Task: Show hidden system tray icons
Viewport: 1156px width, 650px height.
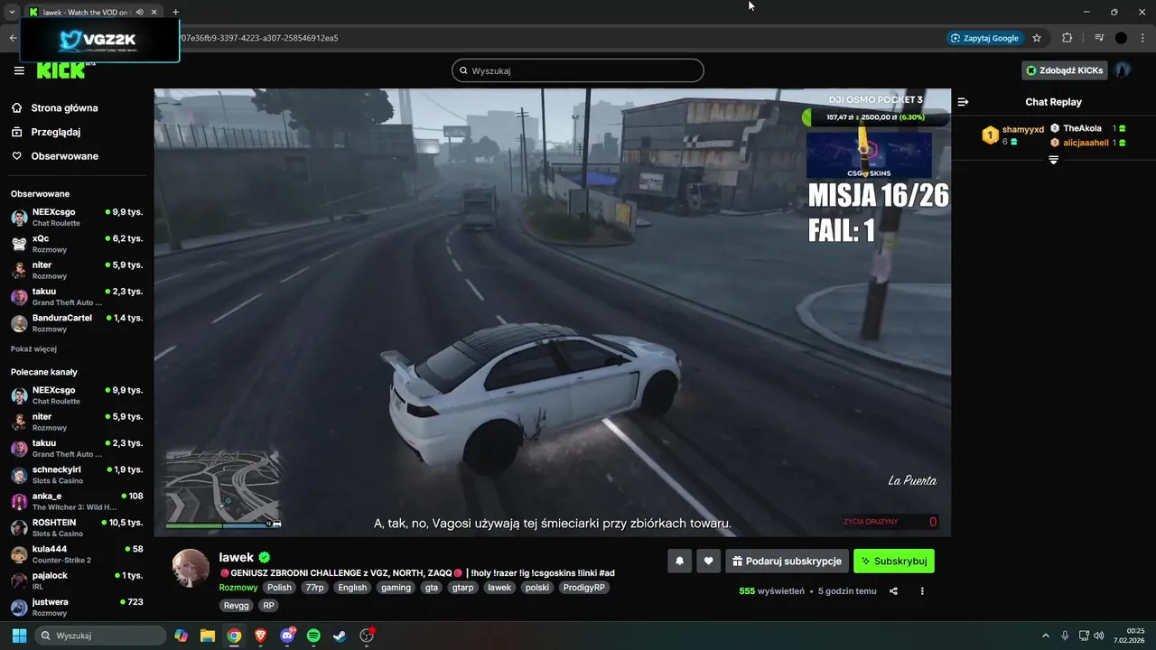Action: click(1046, 636)
